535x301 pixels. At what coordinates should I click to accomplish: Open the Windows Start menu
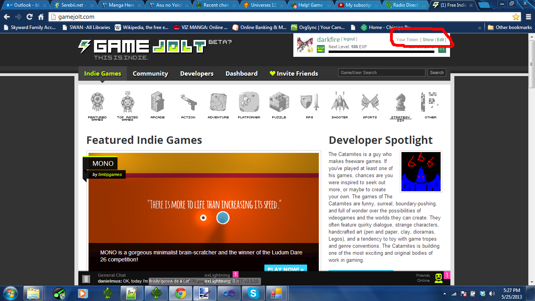coord(11,293)
